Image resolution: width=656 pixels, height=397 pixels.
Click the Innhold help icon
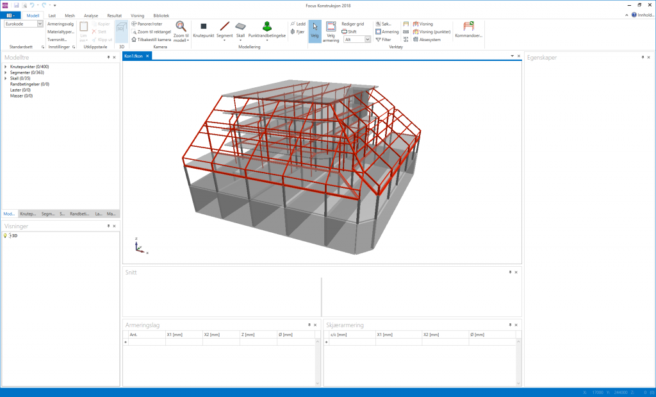634,15
